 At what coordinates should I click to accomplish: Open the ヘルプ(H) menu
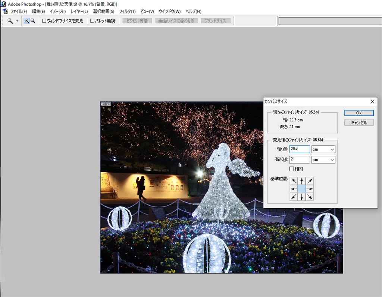[x=194, y=12]
